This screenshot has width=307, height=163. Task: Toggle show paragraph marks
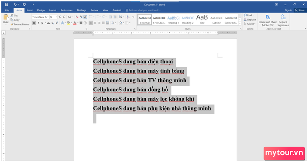pos(133,17)
